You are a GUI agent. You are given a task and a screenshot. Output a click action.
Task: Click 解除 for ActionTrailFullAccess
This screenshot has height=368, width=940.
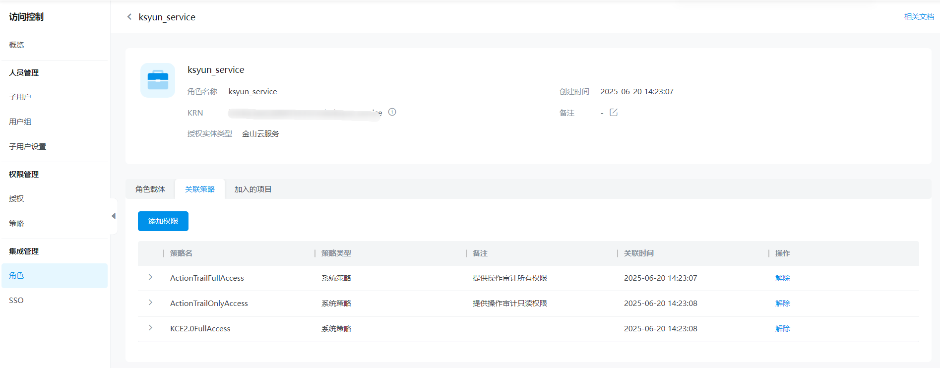coord(782,278)
